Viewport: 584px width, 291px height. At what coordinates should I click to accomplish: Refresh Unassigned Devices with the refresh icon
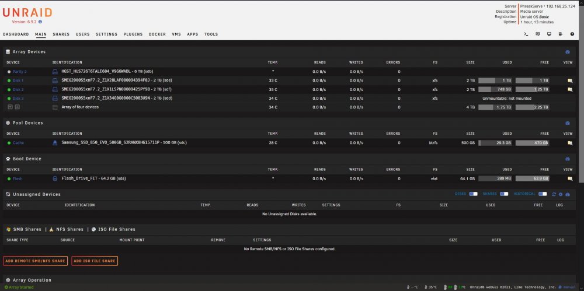pos(554,194)
